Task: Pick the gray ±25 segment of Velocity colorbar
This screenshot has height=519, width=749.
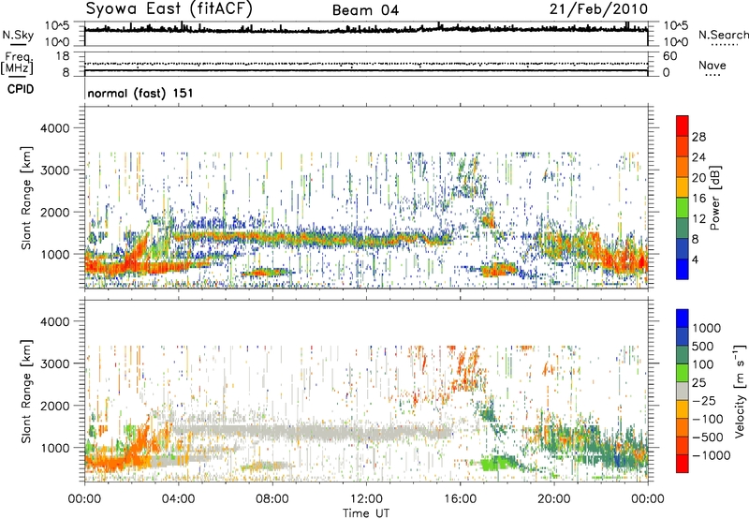Action: pos(683,391)
